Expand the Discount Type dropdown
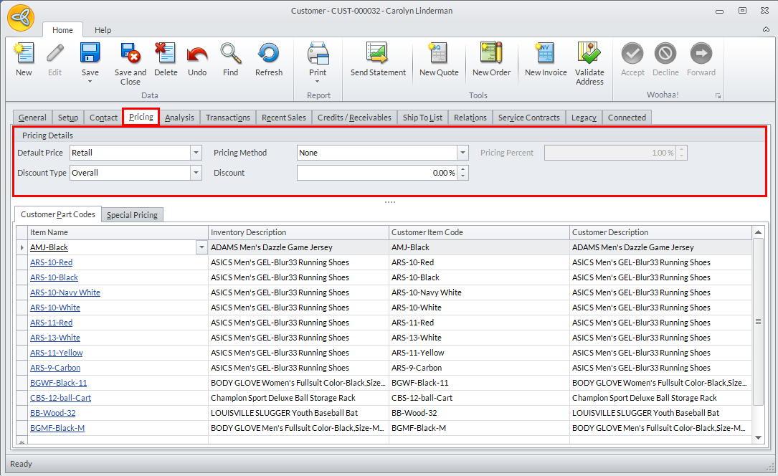Viewport: 778px width, 476px height. click(196, 173)
